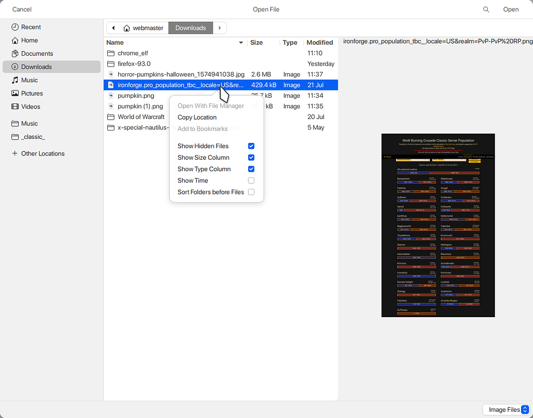
Task: Click the Open button
Action: 511,9
